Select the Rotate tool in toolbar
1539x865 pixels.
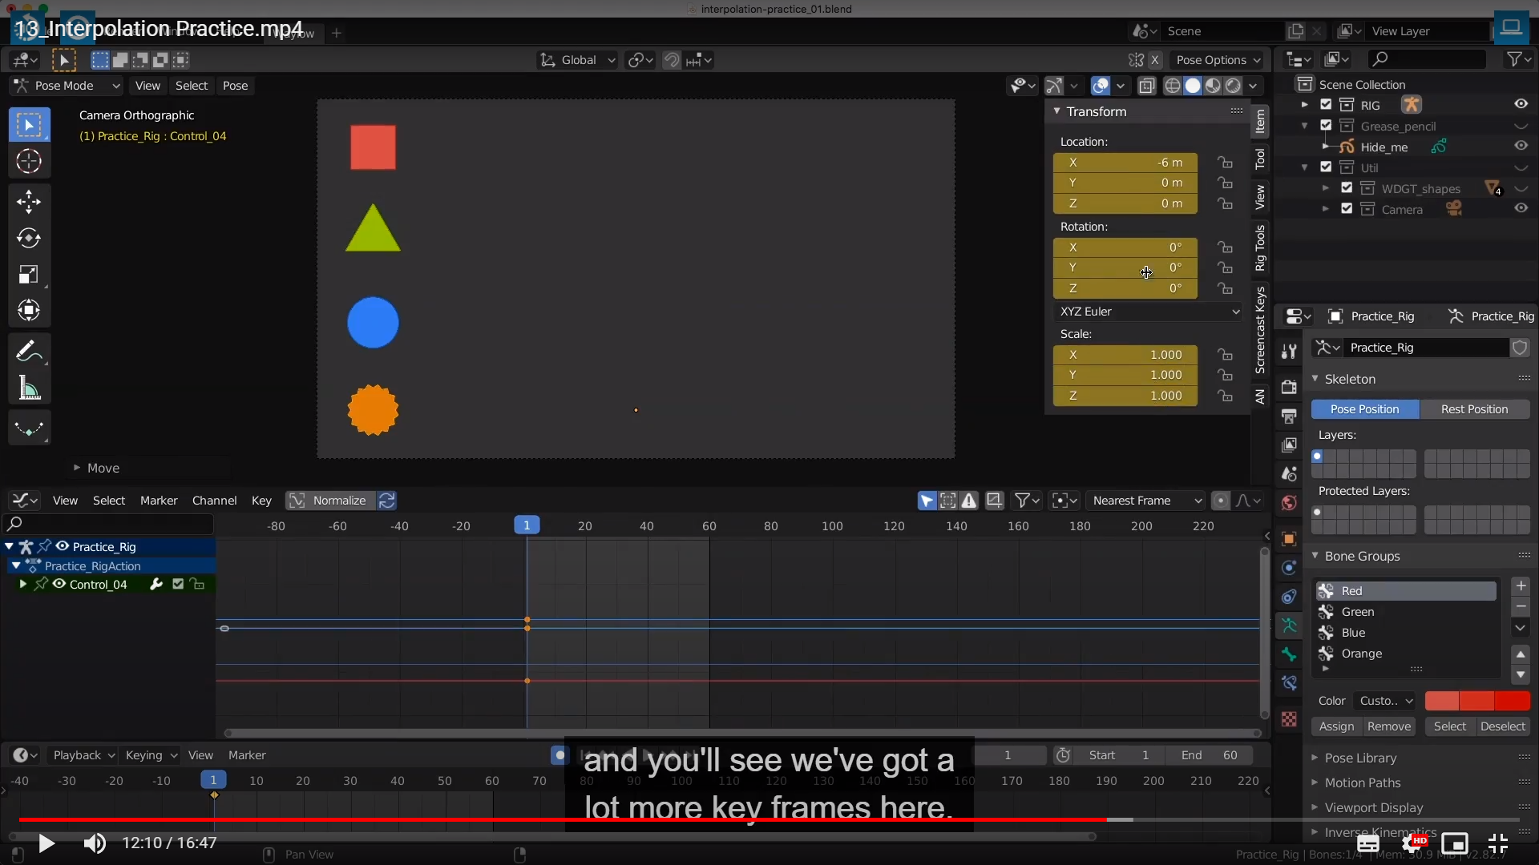point(29,238)
